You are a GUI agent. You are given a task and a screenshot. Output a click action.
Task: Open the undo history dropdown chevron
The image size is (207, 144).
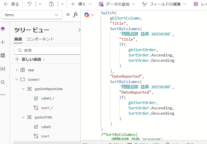click(x=40, y=4)
